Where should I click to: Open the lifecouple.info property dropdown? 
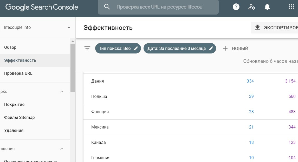69,28
